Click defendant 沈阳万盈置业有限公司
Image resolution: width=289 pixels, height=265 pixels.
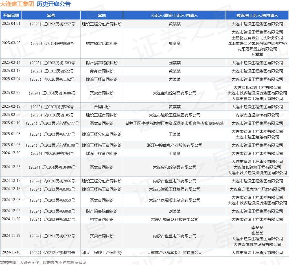257,49
